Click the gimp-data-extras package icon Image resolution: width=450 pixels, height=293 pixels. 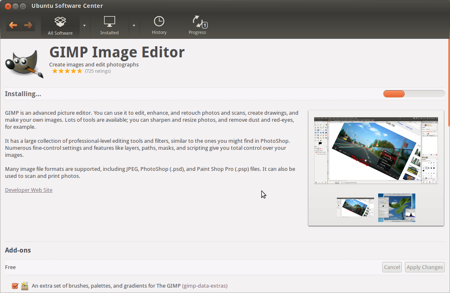click(x=25, y=286)
